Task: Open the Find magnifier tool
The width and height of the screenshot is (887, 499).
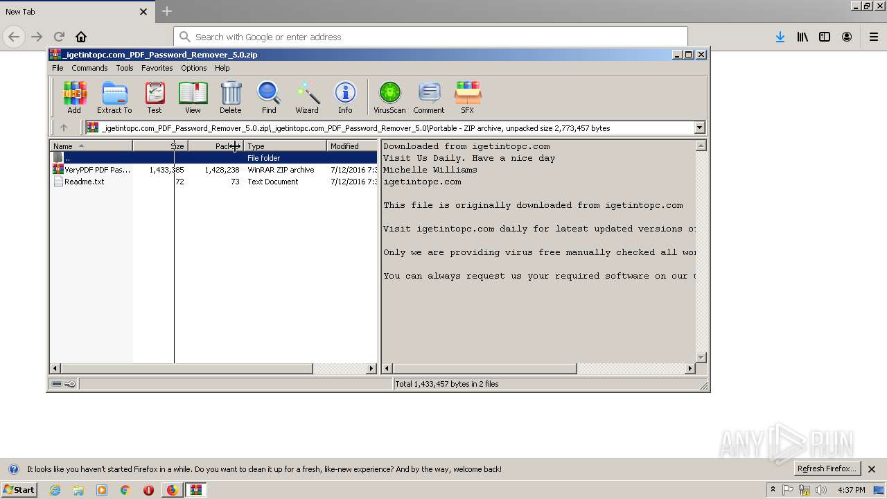Action: pos(269,97)
